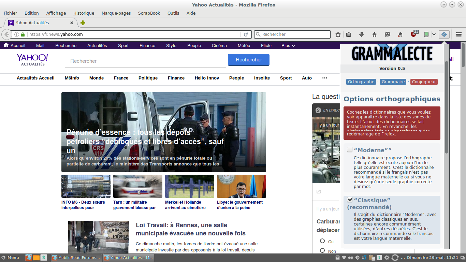Open the Evernote elephant extension
The height and width of the screenshot is (262, 466).
click(x=400, y=34)
